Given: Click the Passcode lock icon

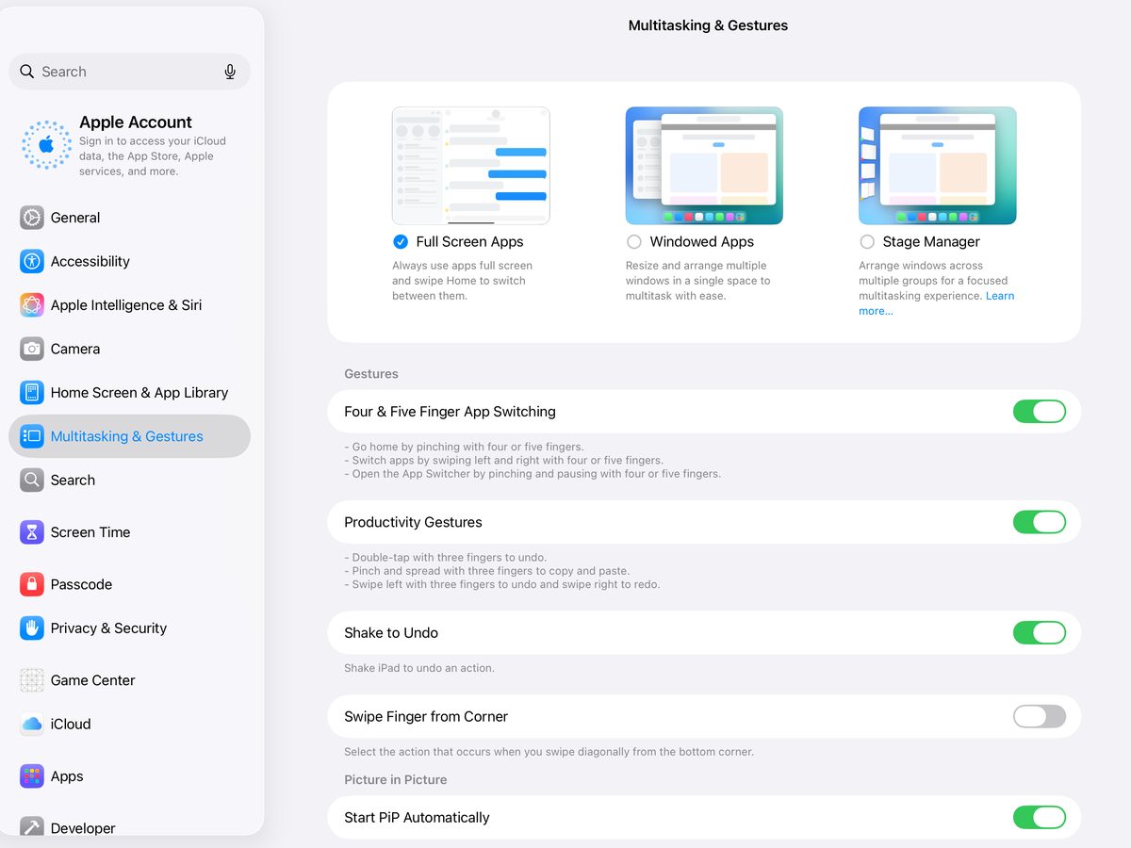Looking at the screenshot, I should point(32,584).
